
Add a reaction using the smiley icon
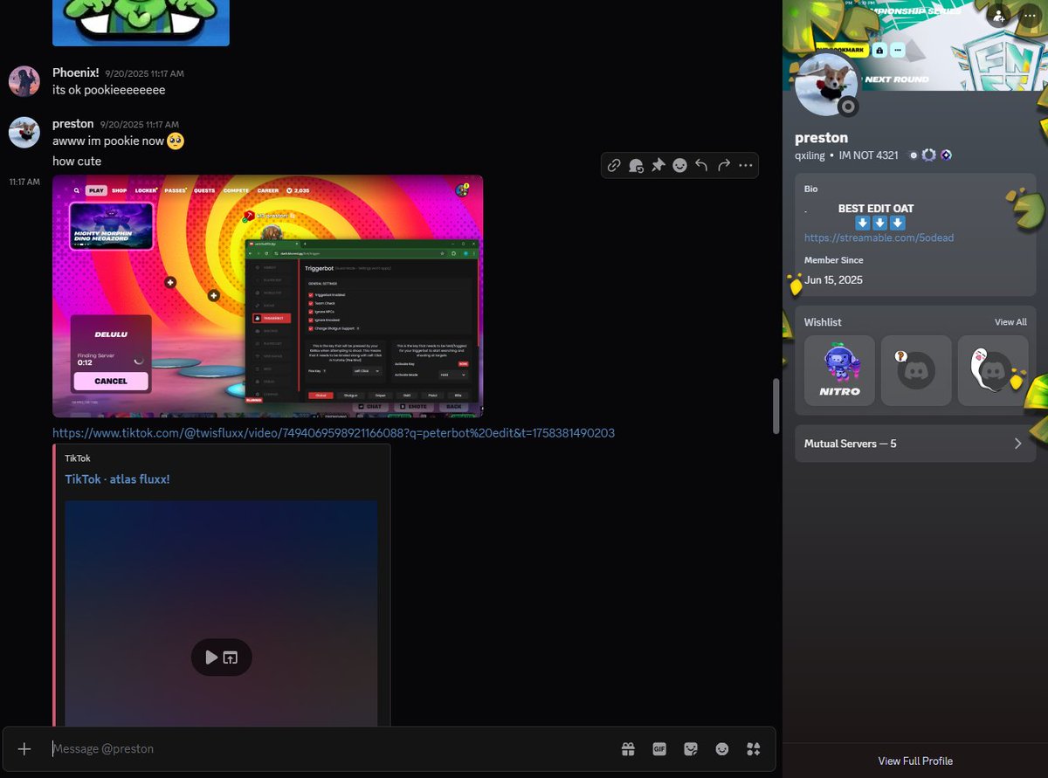[679, 165]
